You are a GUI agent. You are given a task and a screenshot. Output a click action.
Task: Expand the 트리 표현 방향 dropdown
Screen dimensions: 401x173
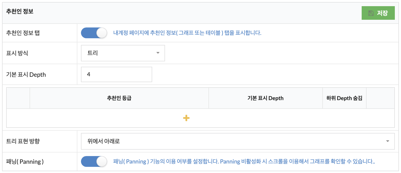pyautogui.click(x=238, y=141)
